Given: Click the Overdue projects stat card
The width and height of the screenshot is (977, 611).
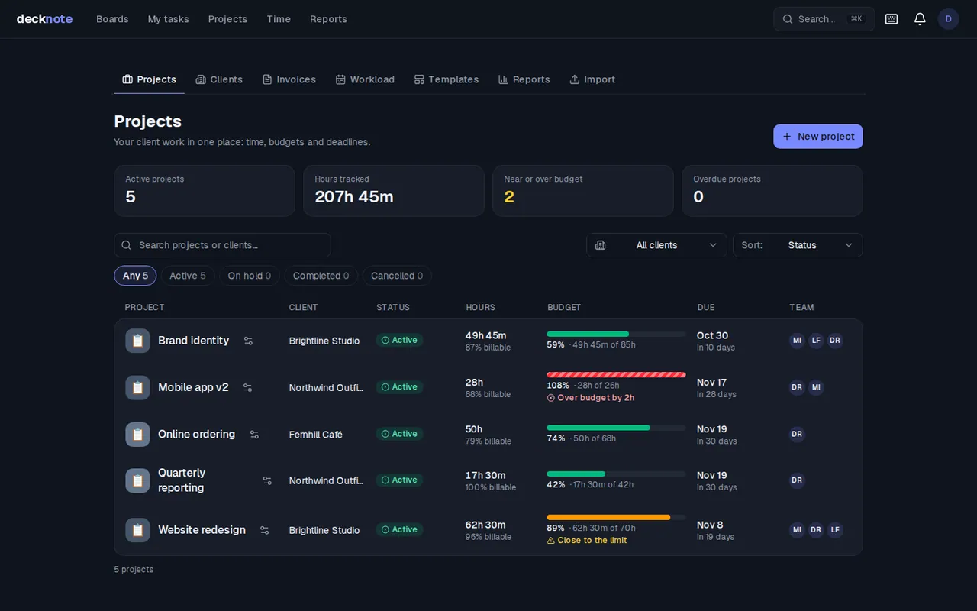Looking at the screenshot, I should (x=772, y=191).
